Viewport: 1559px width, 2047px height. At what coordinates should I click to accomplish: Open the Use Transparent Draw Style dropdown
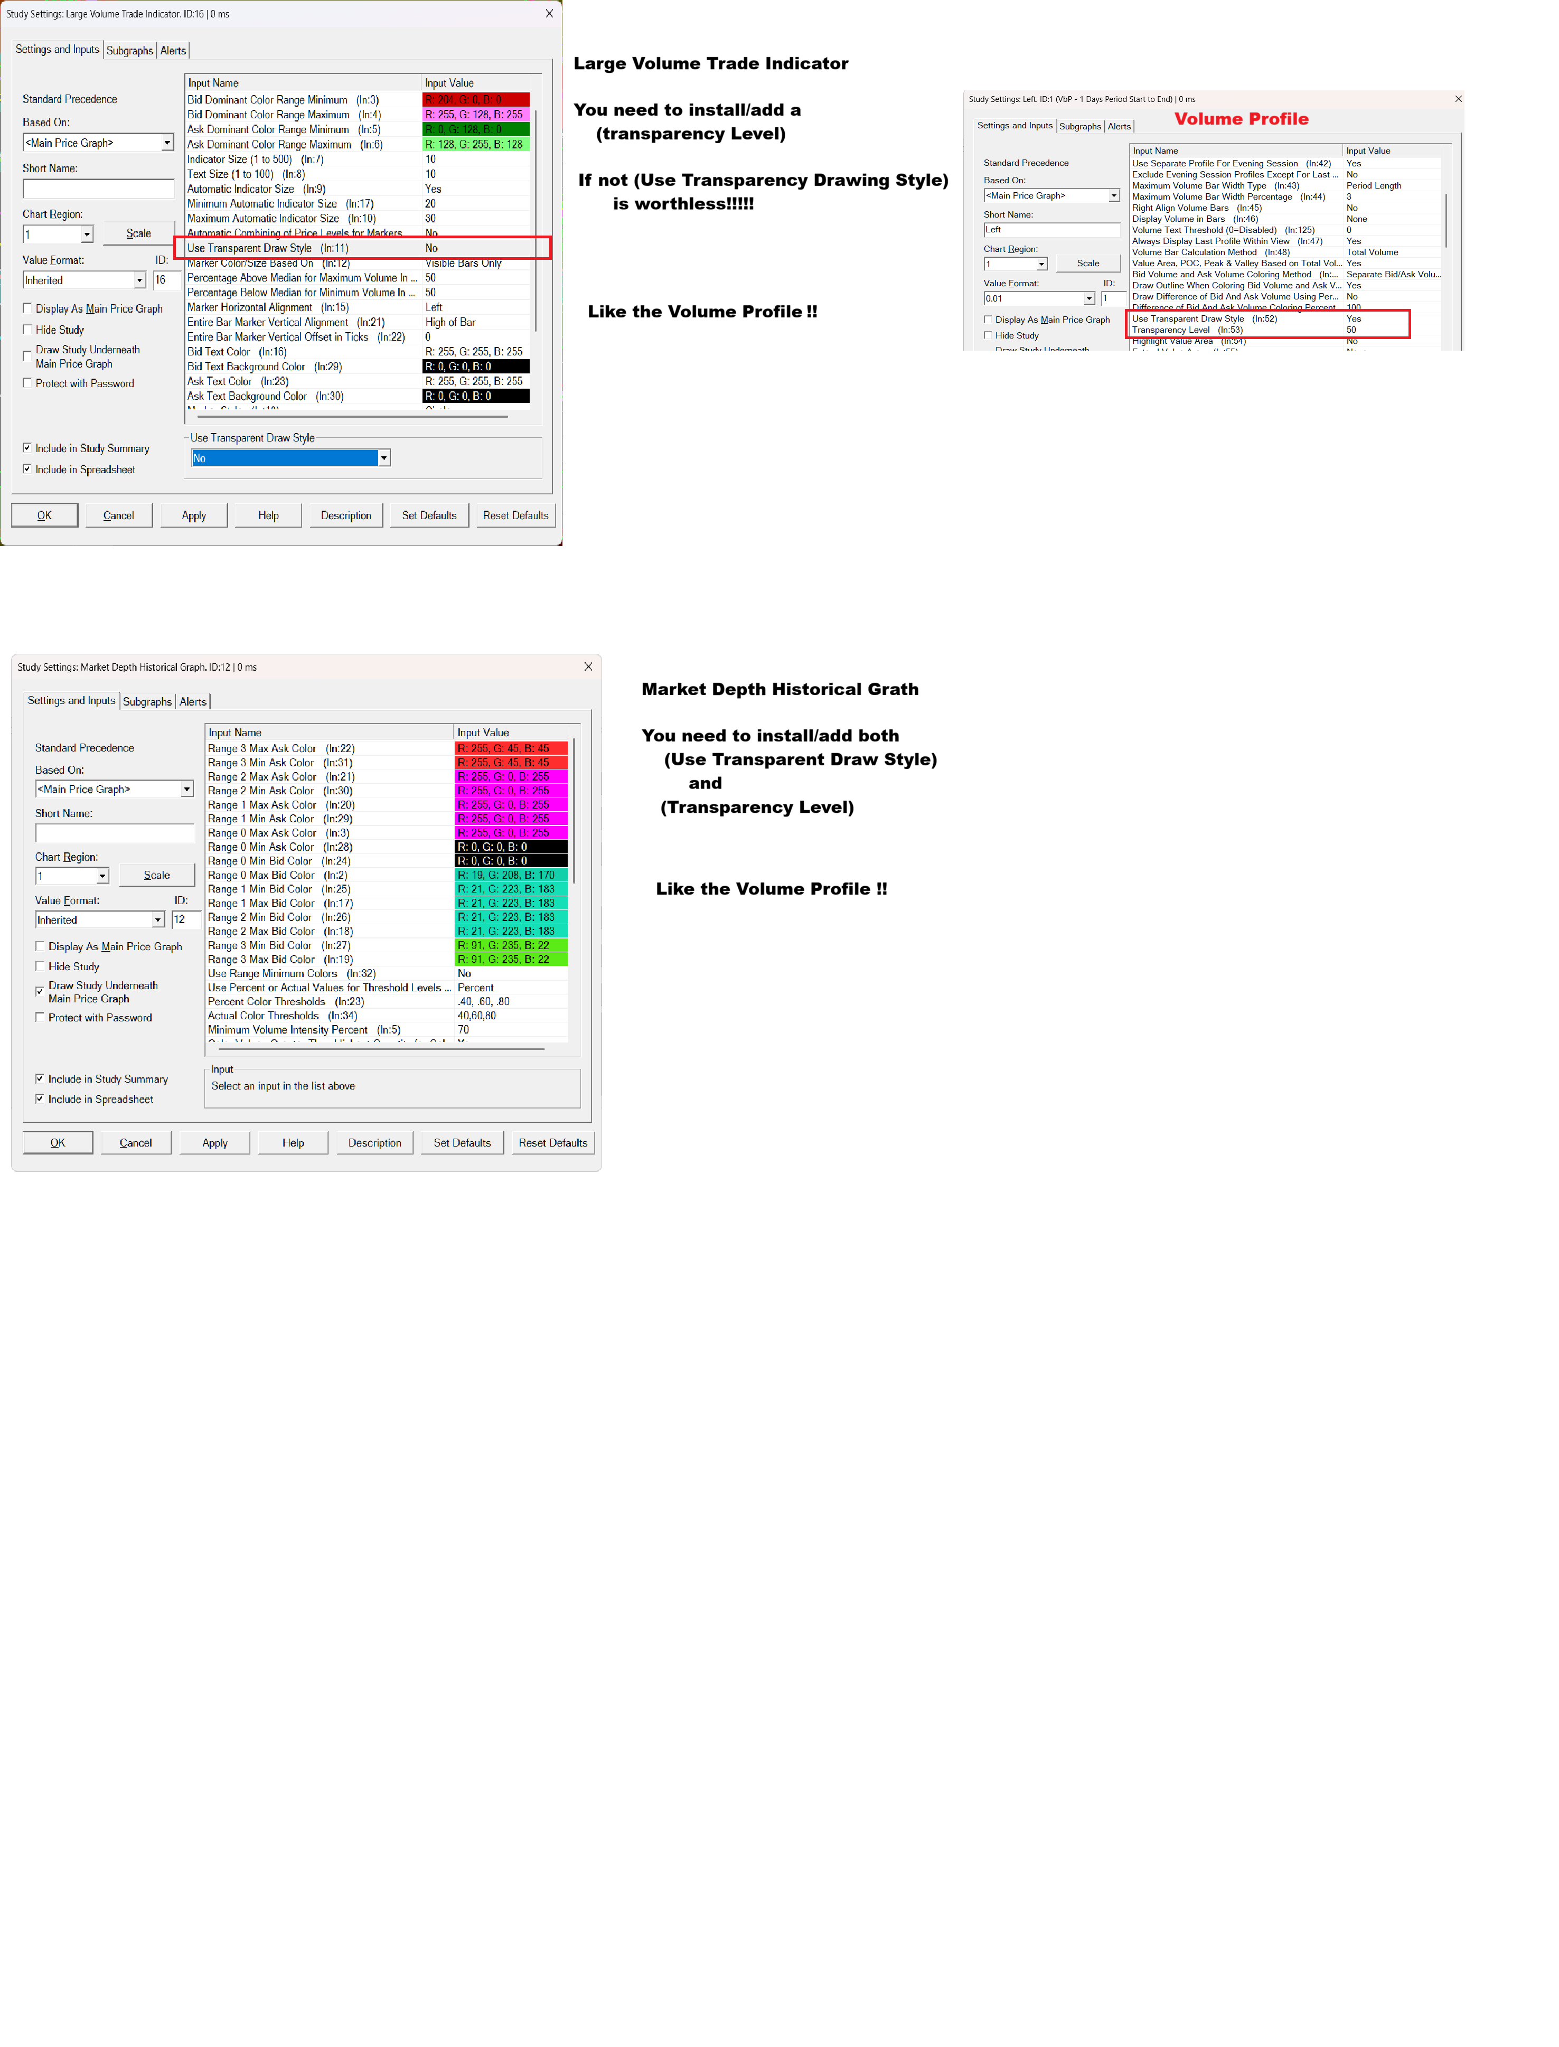pos(383,457)
